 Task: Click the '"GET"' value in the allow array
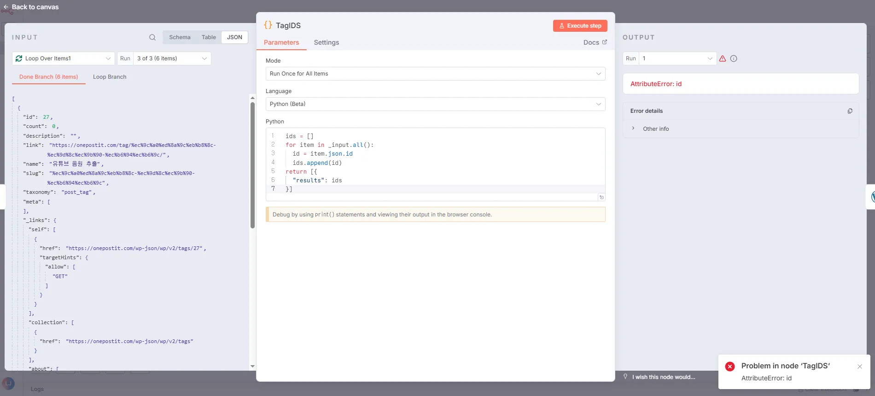(60, 276)
